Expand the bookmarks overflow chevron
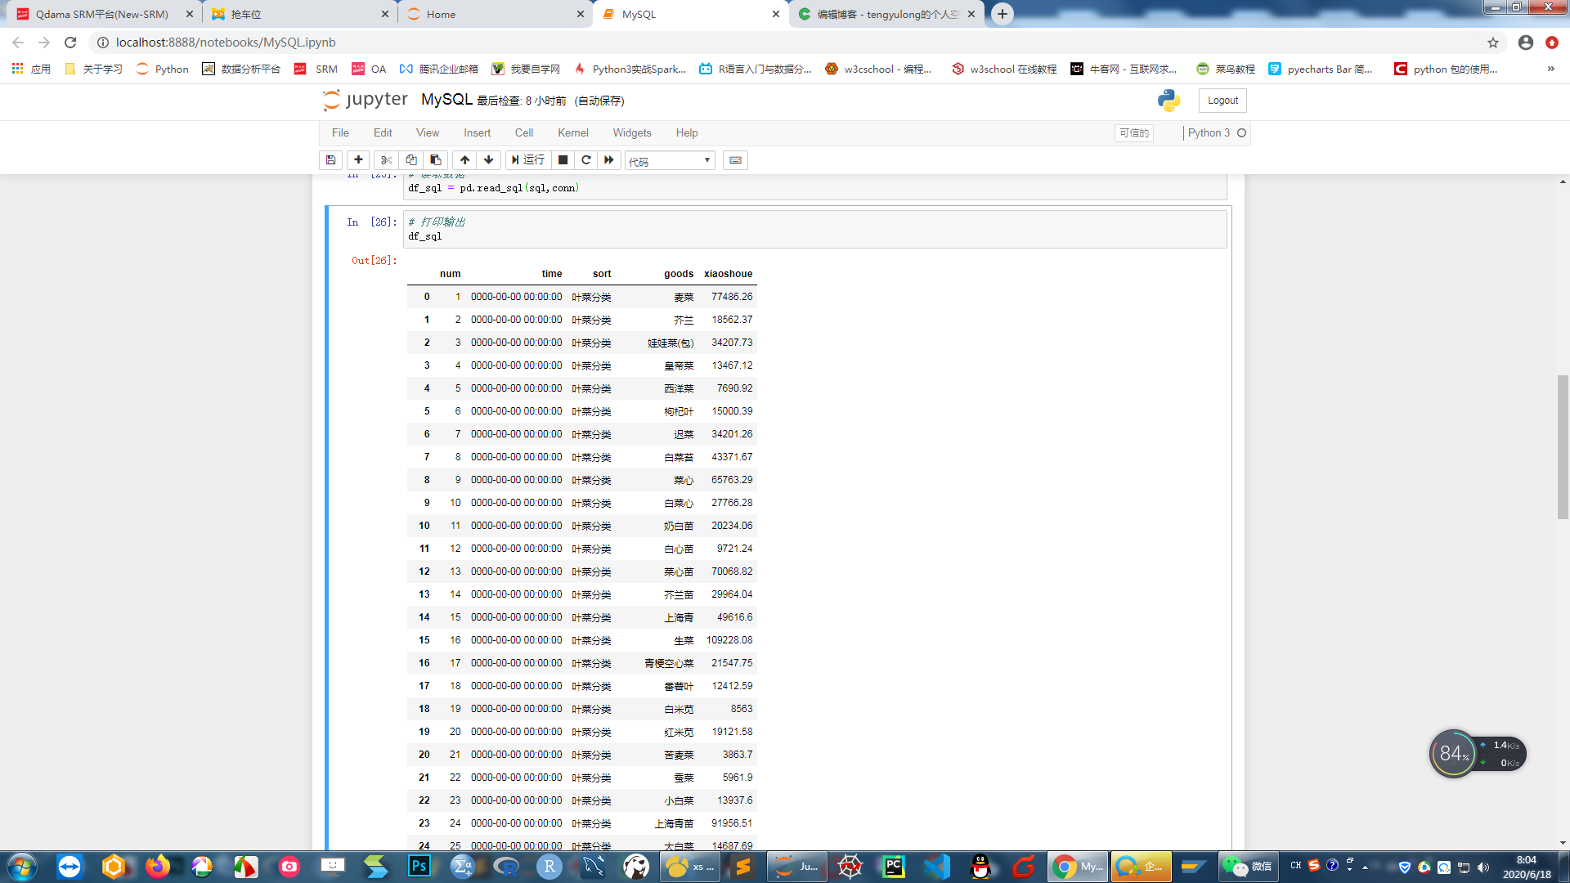1570x883 pixels. pyautogui.click(x=1550, y=69)
